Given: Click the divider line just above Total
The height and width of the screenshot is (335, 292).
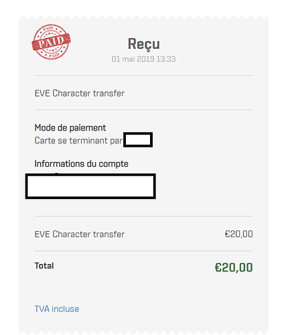Looking at the screenshot, I should click(143, 251).
